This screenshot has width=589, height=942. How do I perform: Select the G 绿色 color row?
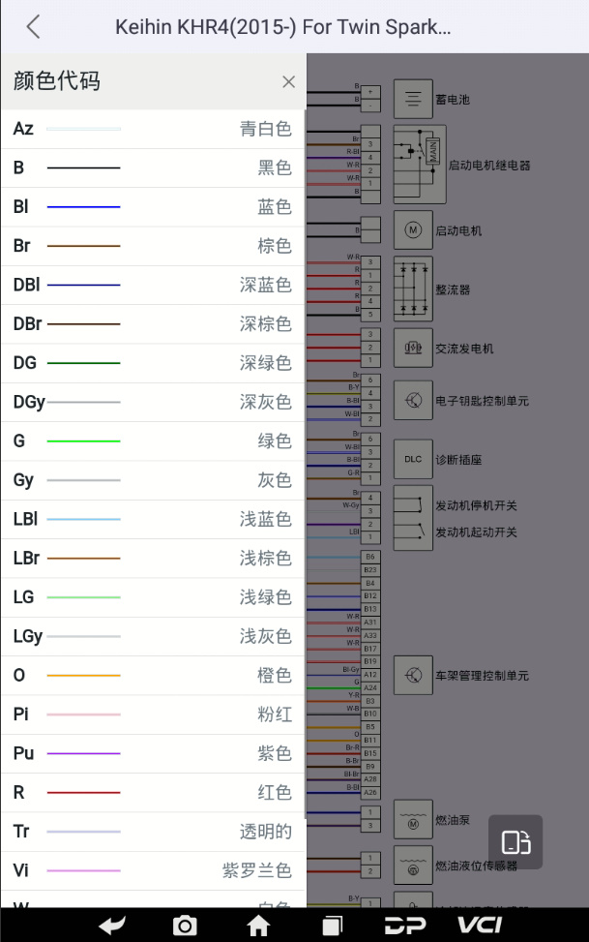coord(153,441)
